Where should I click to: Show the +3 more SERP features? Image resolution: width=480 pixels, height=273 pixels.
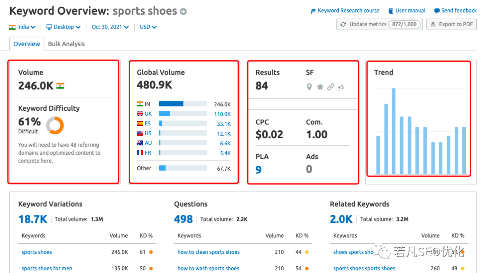341,87
